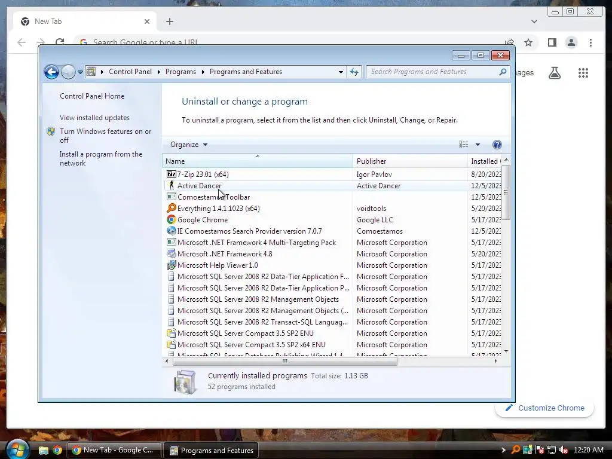The width and height of the screenshot is (612, 459).
Task: Show hidden tray icons arrow
Action: tap(503, 450)
